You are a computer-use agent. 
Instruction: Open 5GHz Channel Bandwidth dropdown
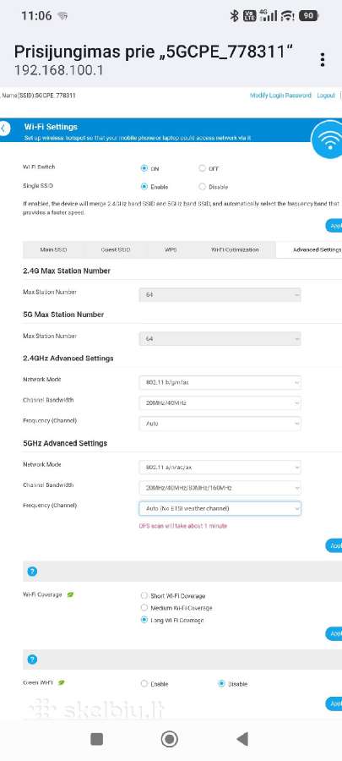pos(220,488)
